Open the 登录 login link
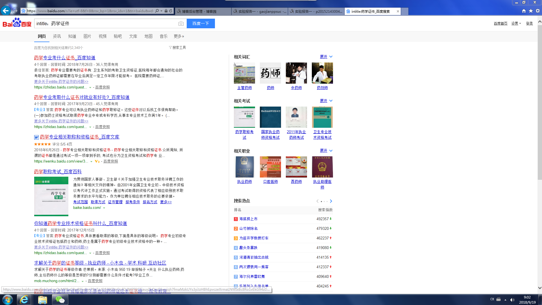This screenshot has height=305, width=542. [x=529, y=23]
